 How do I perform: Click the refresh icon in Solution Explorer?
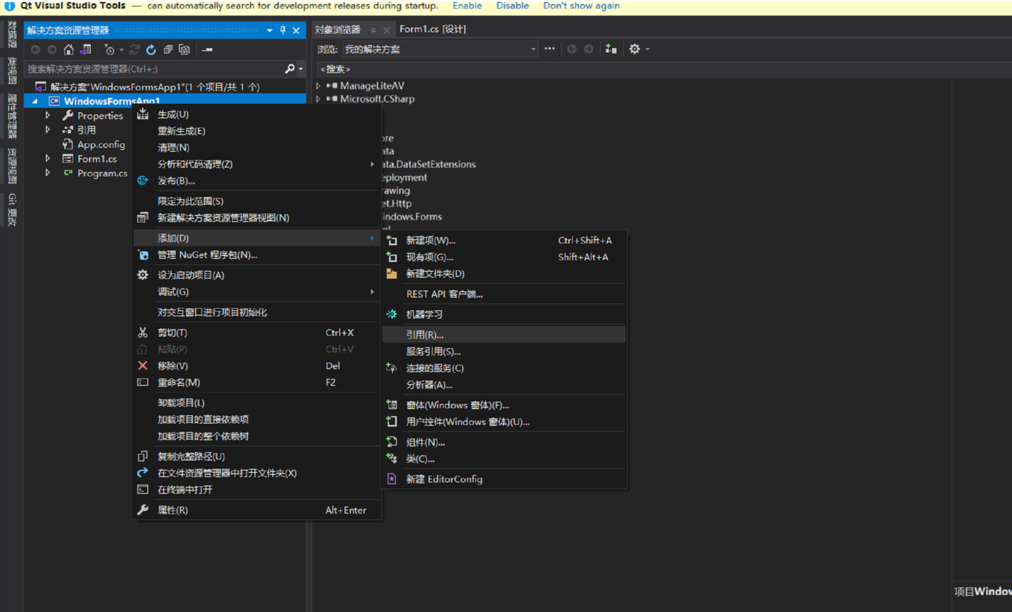click(151, 49)
